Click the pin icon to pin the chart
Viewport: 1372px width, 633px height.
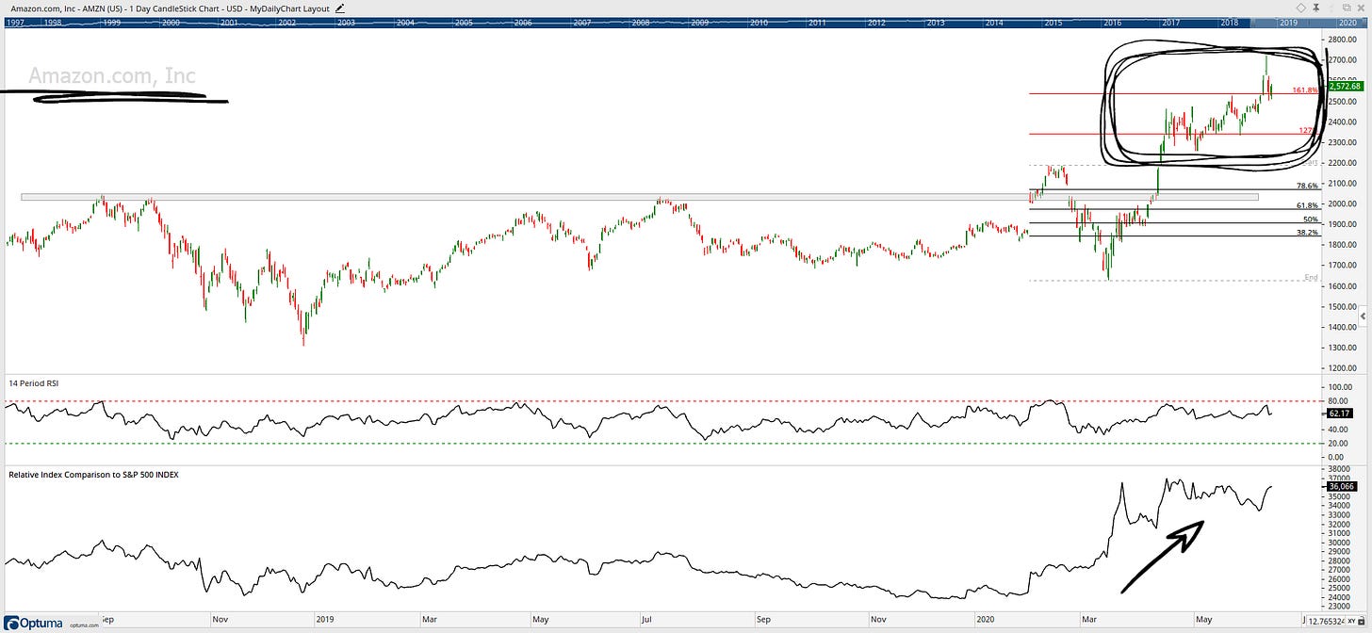[x=1315, y=8]
